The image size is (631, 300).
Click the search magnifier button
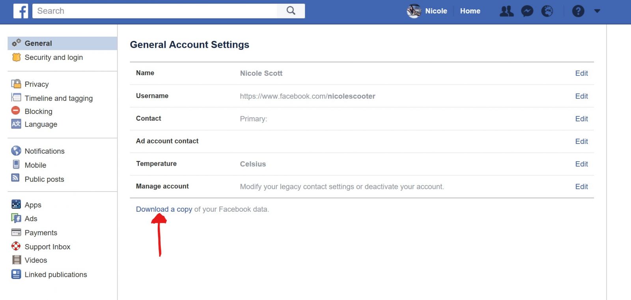coord(291,11)
